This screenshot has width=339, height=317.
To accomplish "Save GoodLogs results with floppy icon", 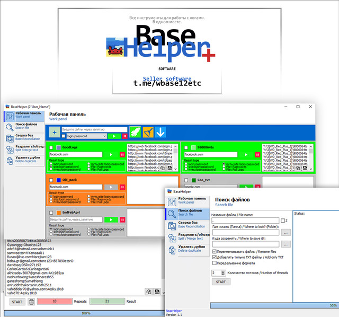I will click(x=169, y=168).
